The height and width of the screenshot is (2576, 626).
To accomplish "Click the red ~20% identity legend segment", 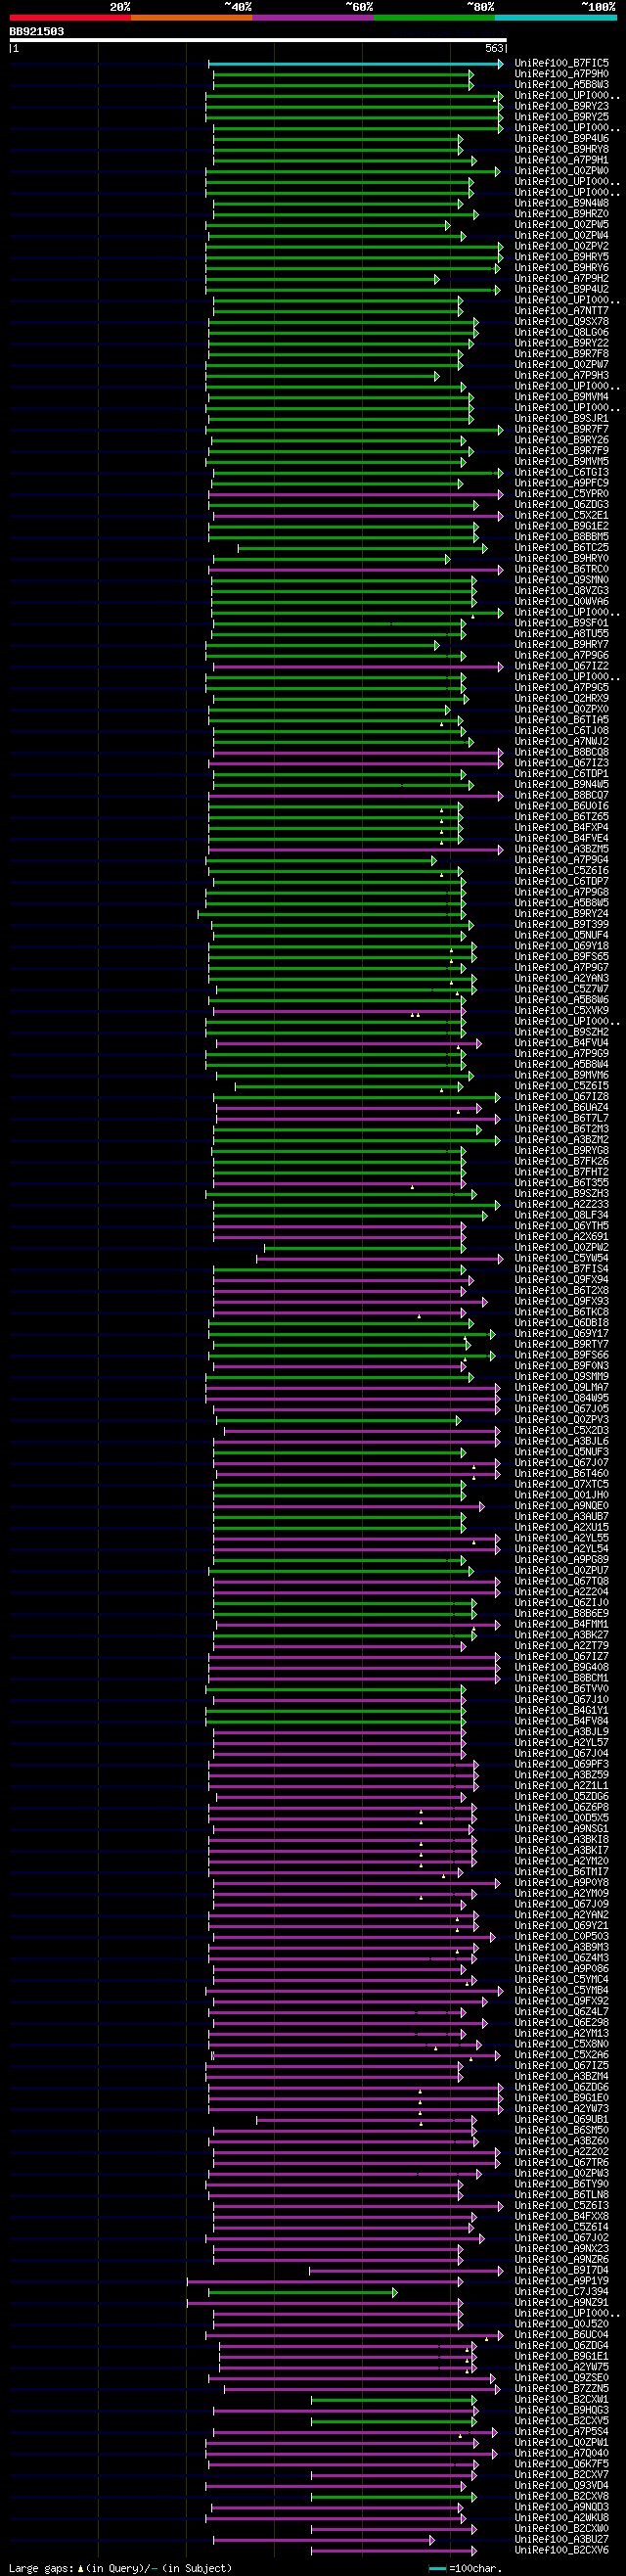I will point(70,17).
